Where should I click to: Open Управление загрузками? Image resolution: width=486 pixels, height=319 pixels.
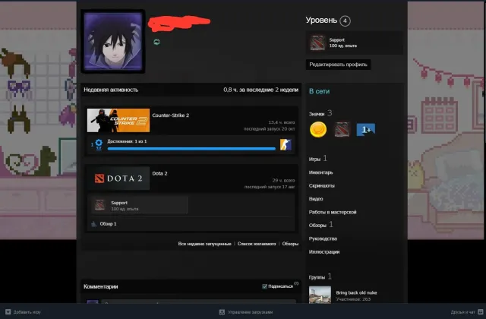[x=250, y=312]
